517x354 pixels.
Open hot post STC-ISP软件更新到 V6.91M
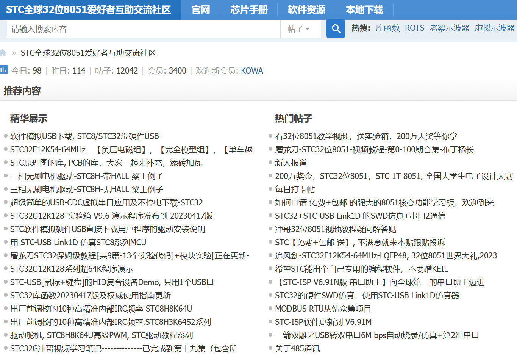click(x=323, y=322)
